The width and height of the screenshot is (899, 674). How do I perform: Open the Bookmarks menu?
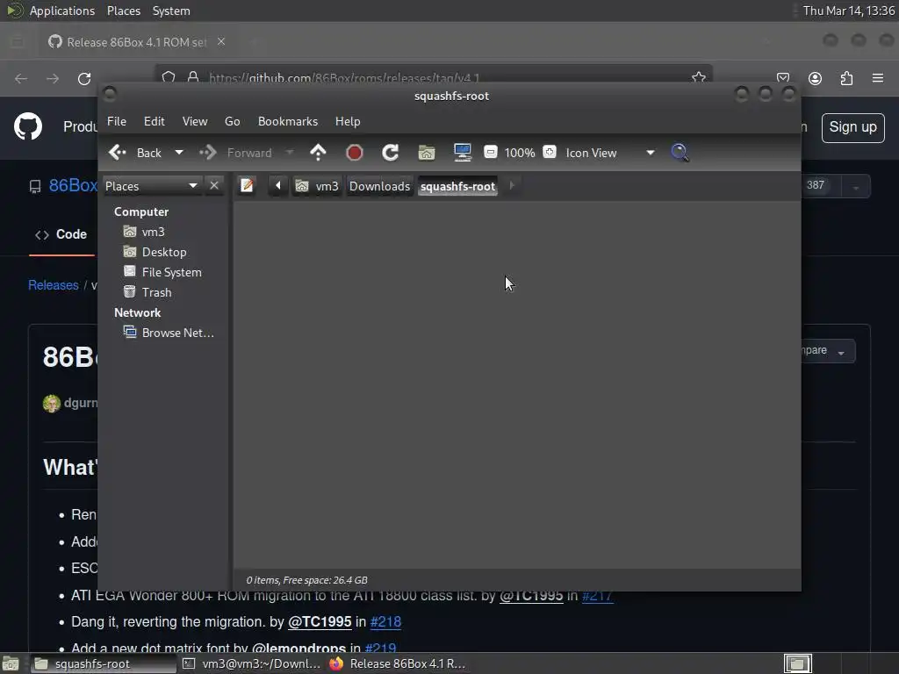point(288,121)
